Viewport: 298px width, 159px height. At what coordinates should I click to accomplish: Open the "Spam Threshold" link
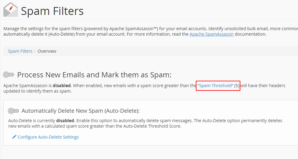click(215, 86)
